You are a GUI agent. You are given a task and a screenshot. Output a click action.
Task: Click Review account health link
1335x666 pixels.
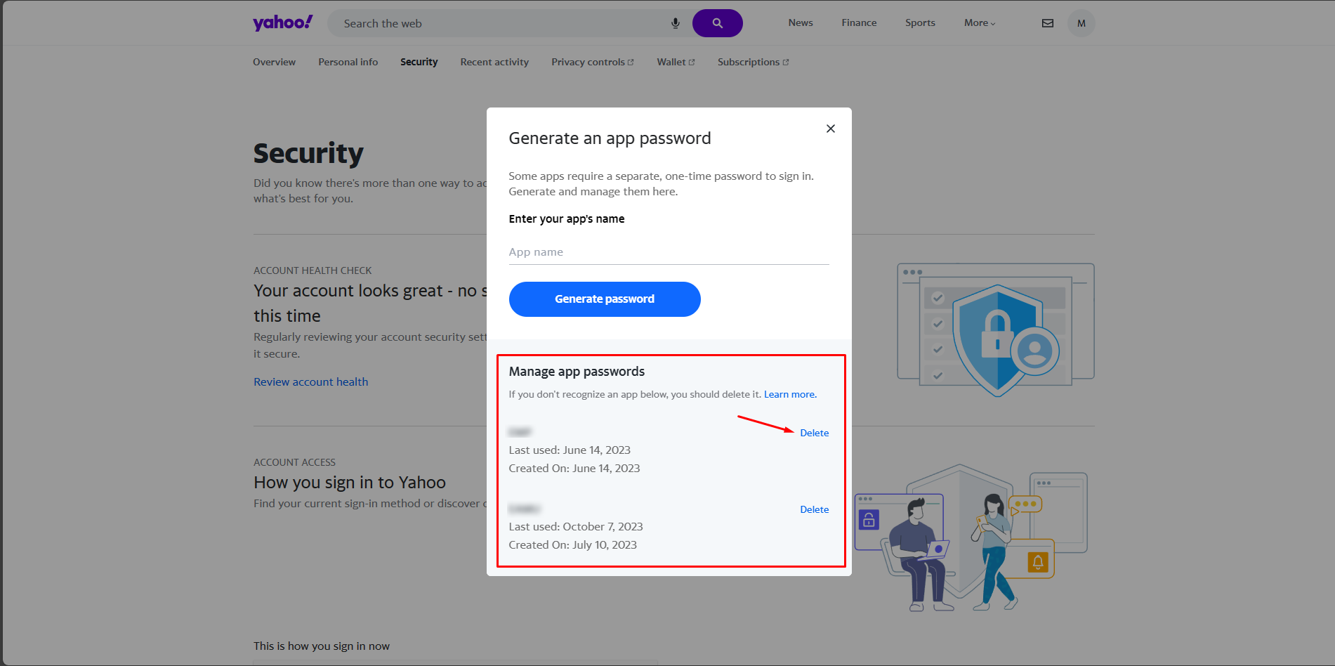pyautogui.click(x=311, y=382)
